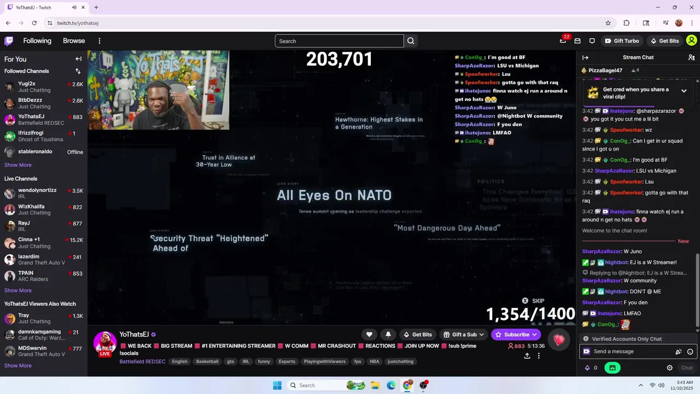Sort the Followed Channels list
Screen dimensions: 700x394
coord(78,71)
